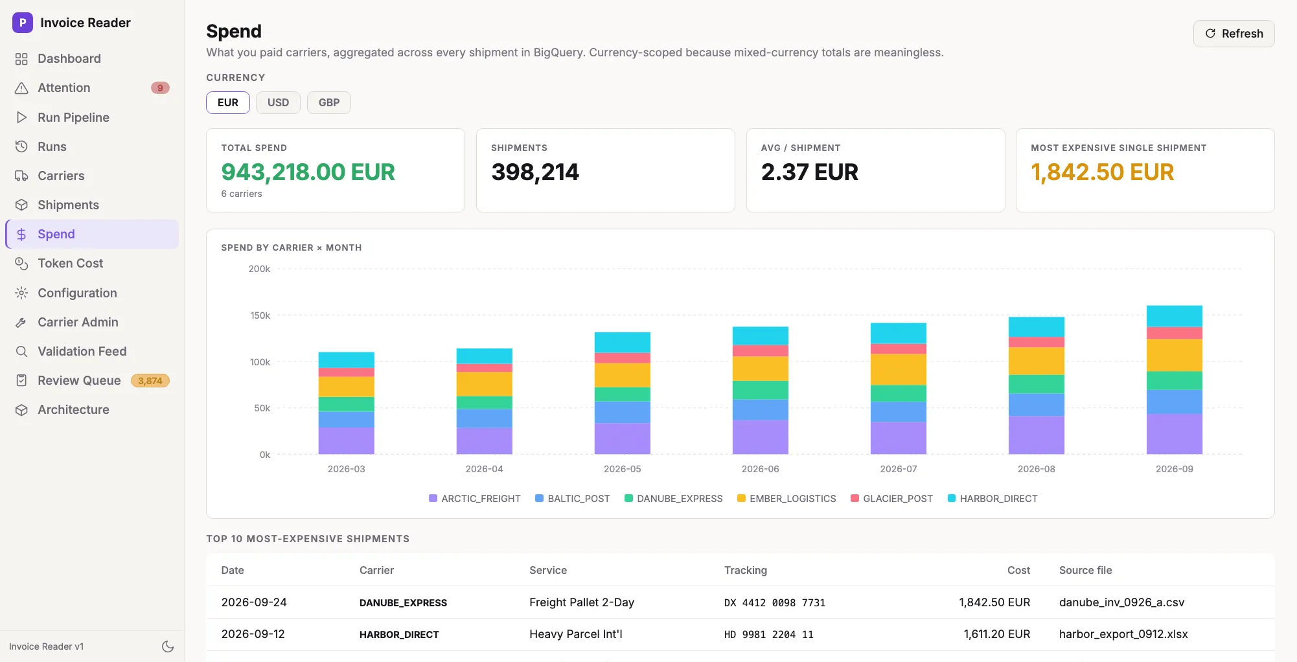Click the Cost column header
Screen dimensions: 1297x662
[x=1018, y=570]
